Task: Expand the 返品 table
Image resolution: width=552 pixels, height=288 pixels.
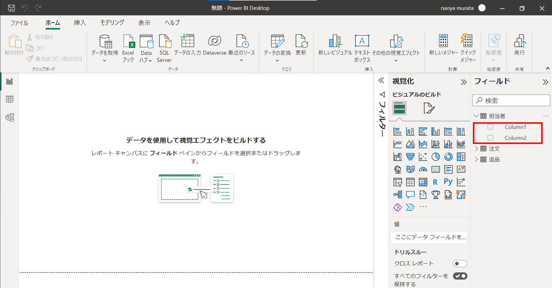Action: (476, 159)
